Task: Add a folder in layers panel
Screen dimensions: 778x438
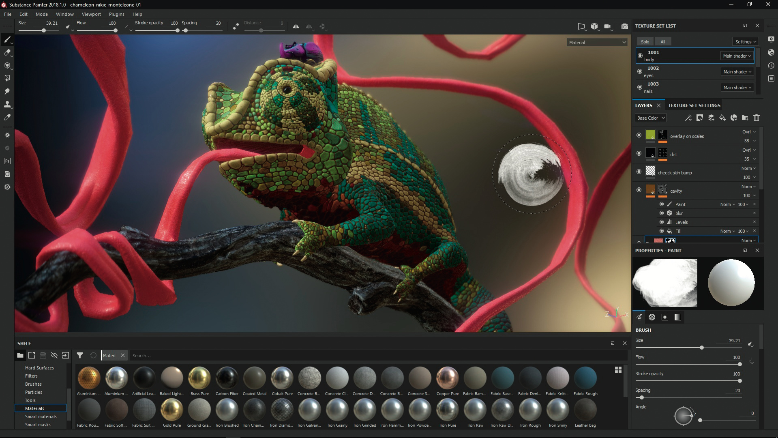Action: (745, 118)
